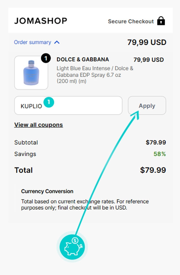Toggle the Order summary link text
180x275 pixels.
tap(33, 42)
